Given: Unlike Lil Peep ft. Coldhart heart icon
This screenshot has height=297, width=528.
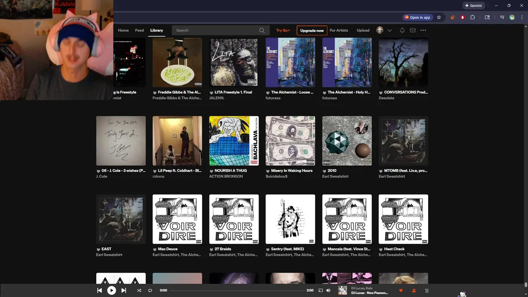Looking at the screenshot, I should 155,171.
